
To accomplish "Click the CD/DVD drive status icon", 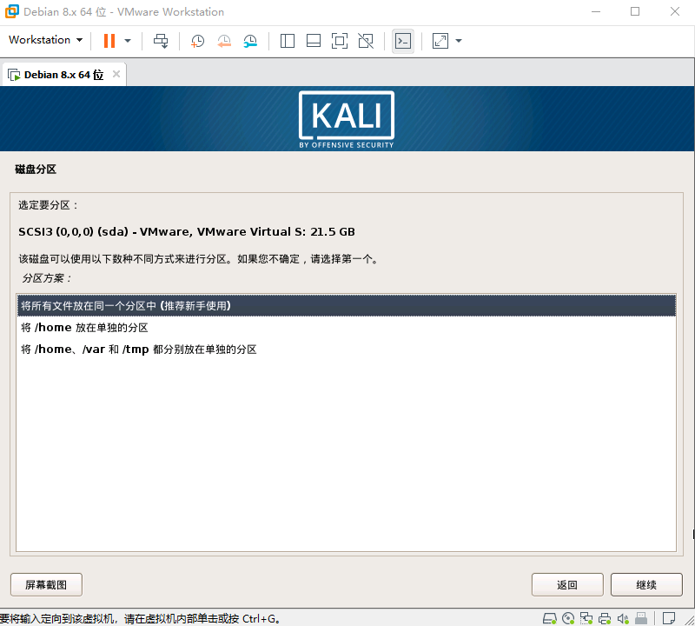I will [568, 618].
